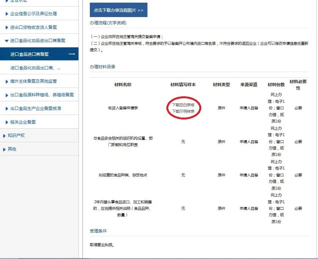
Task: Click the arrow icon beside 其他
Action: point(4,149)
